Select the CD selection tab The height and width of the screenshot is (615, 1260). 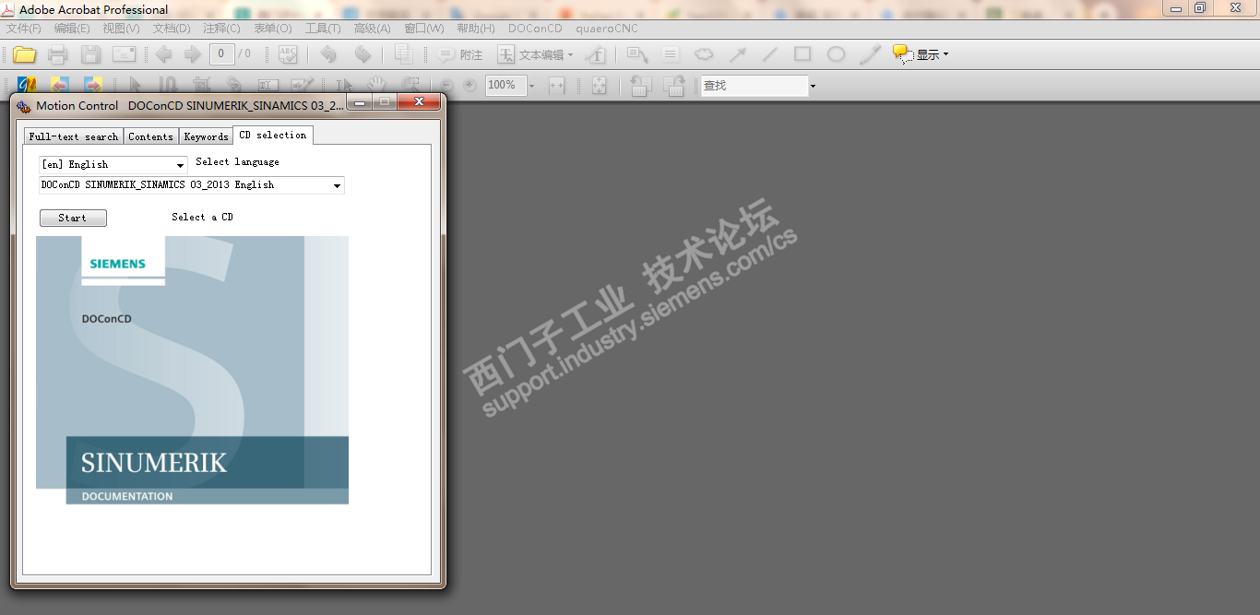[273, 135]
